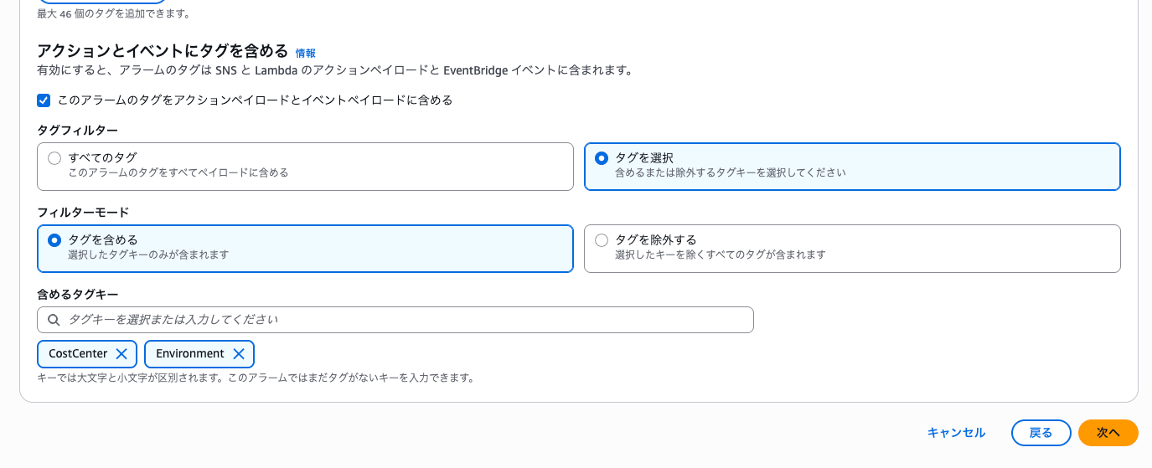
Task: Click the description 選択したキーを除くすべてのタグが含まれます
Action: click(721, 255)
